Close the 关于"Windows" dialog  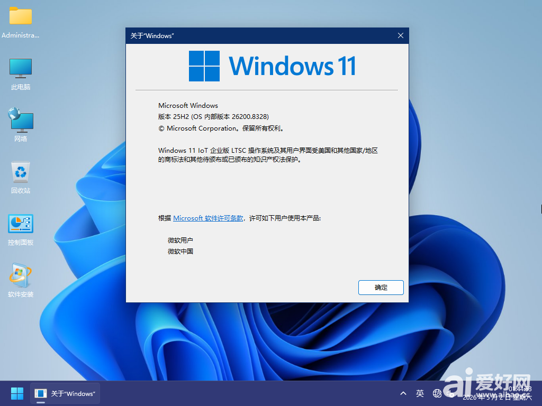(x=401, y=35)
